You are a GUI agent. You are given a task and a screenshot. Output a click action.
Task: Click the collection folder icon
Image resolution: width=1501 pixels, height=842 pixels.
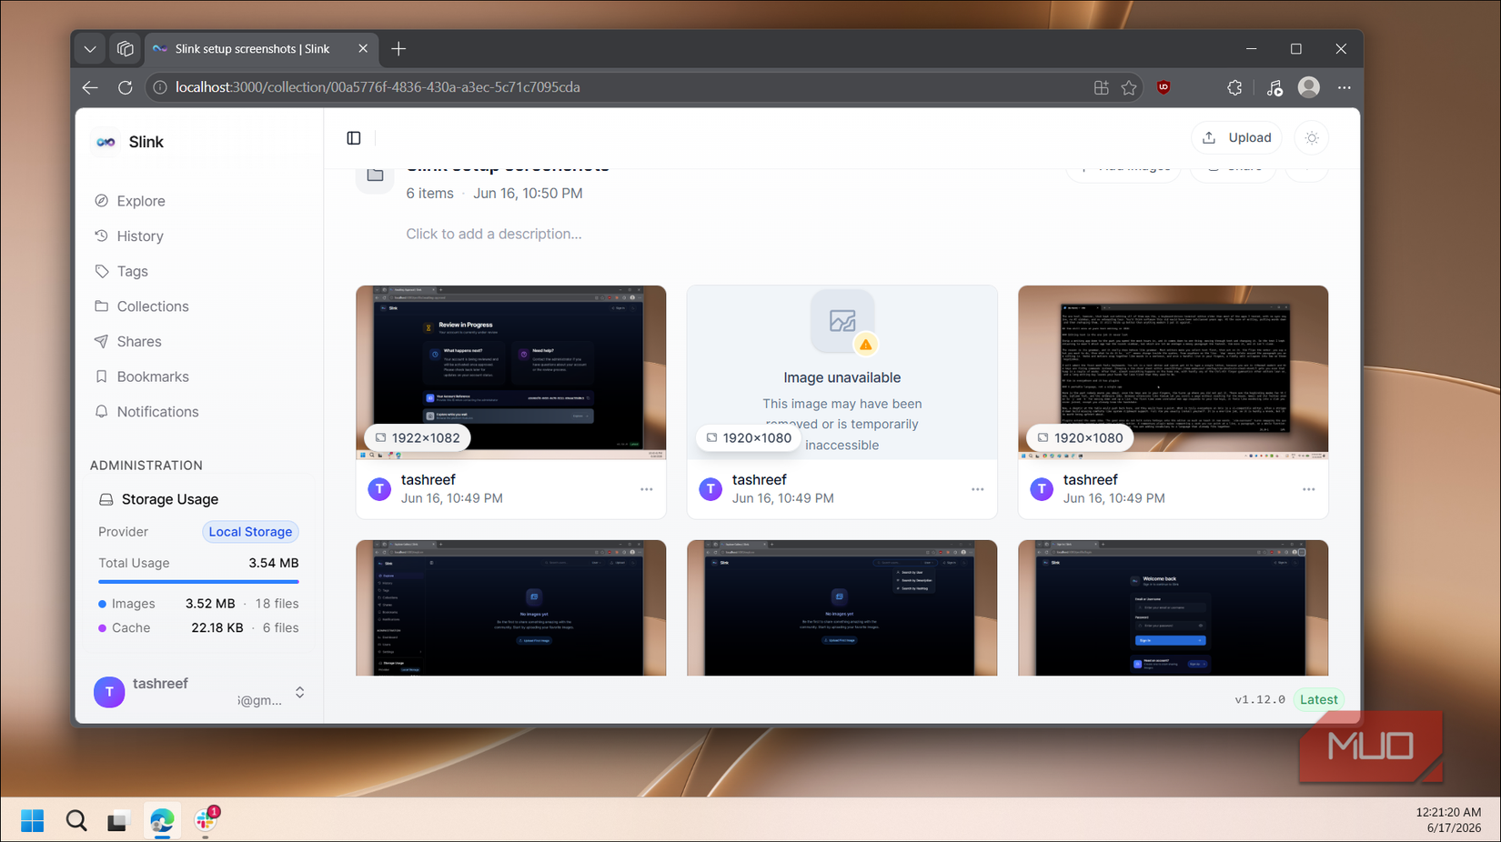click(375, 175)
